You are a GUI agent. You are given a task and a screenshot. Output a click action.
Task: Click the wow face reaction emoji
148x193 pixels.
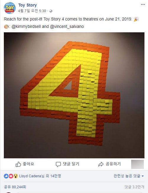coord(16,176)
